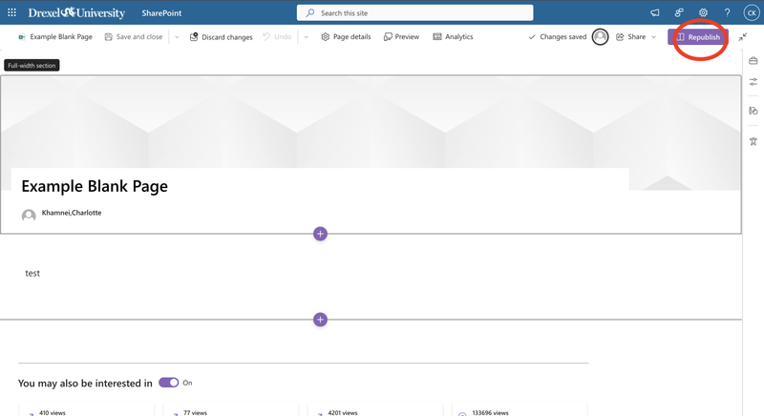Open the design ideas icon in right rail
Image resolution: width=764 pixels, height=416 pixels.
pyautogui.click(x=753, y=111)
